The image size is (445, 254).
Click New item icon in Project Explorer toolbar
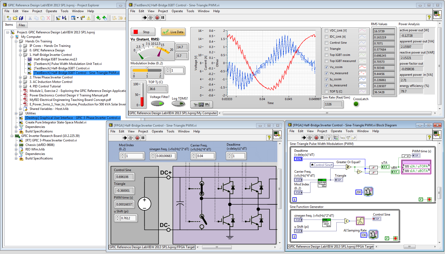click(x=9, y=18)
